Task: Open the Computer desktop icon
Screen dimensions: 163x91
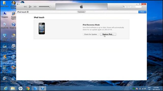Action: (x=5, y=15)
